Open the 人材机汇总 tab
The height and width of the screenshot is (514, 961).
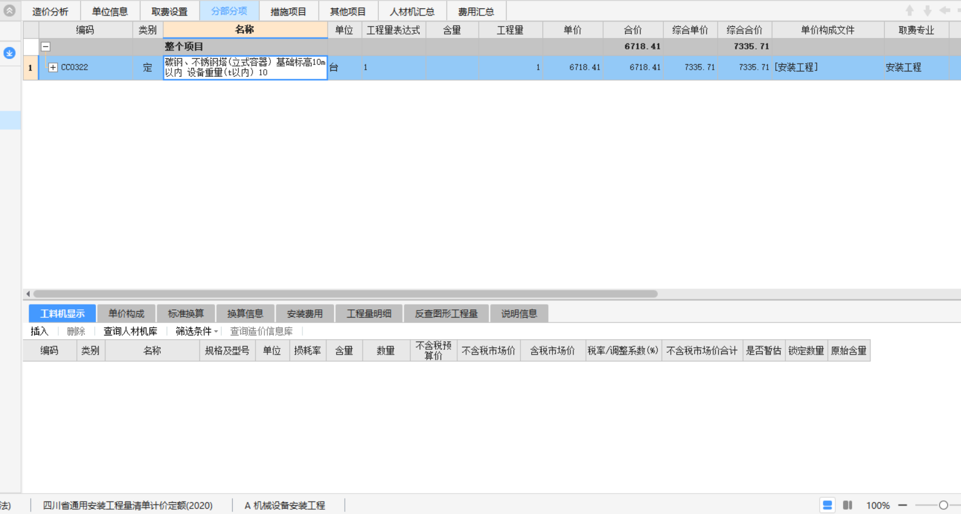click(412, 11)
